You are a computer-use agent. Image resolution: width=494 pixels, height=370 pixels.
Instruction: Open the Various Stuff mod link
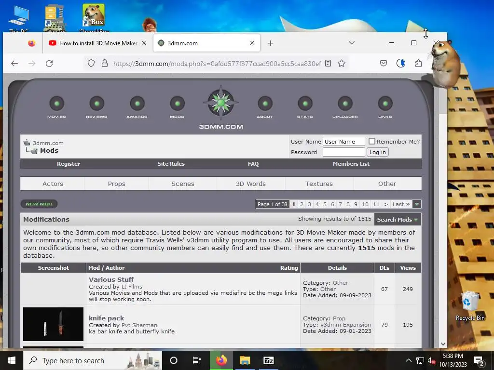pos(111,279)
